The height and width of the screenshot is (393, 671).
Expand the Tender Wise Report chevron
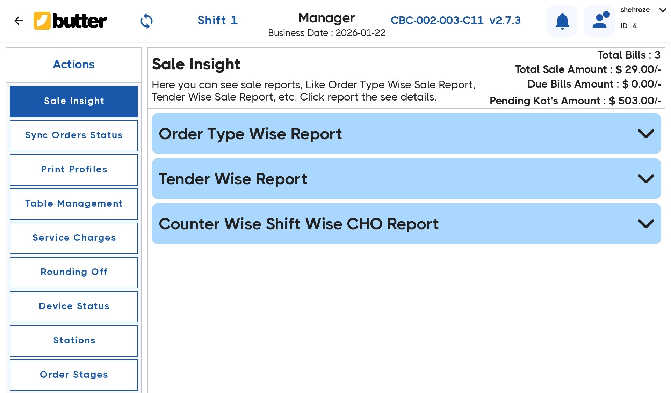pyautogui.click(x=645, y=179)
